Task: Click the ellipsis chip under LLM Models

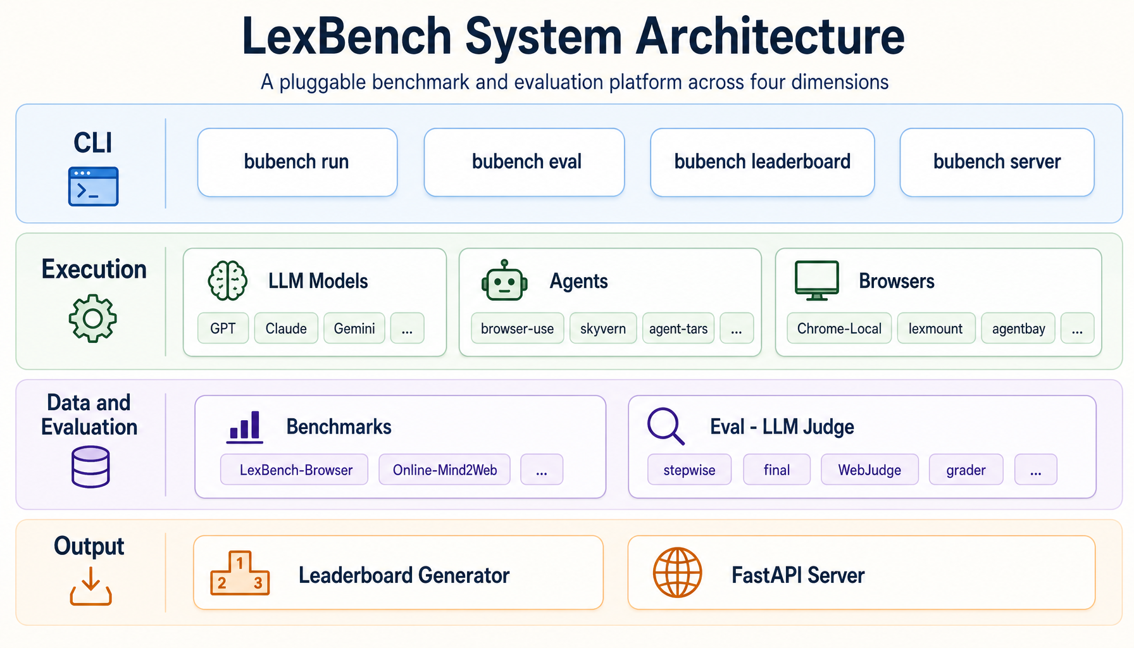Action: [407, 328]
